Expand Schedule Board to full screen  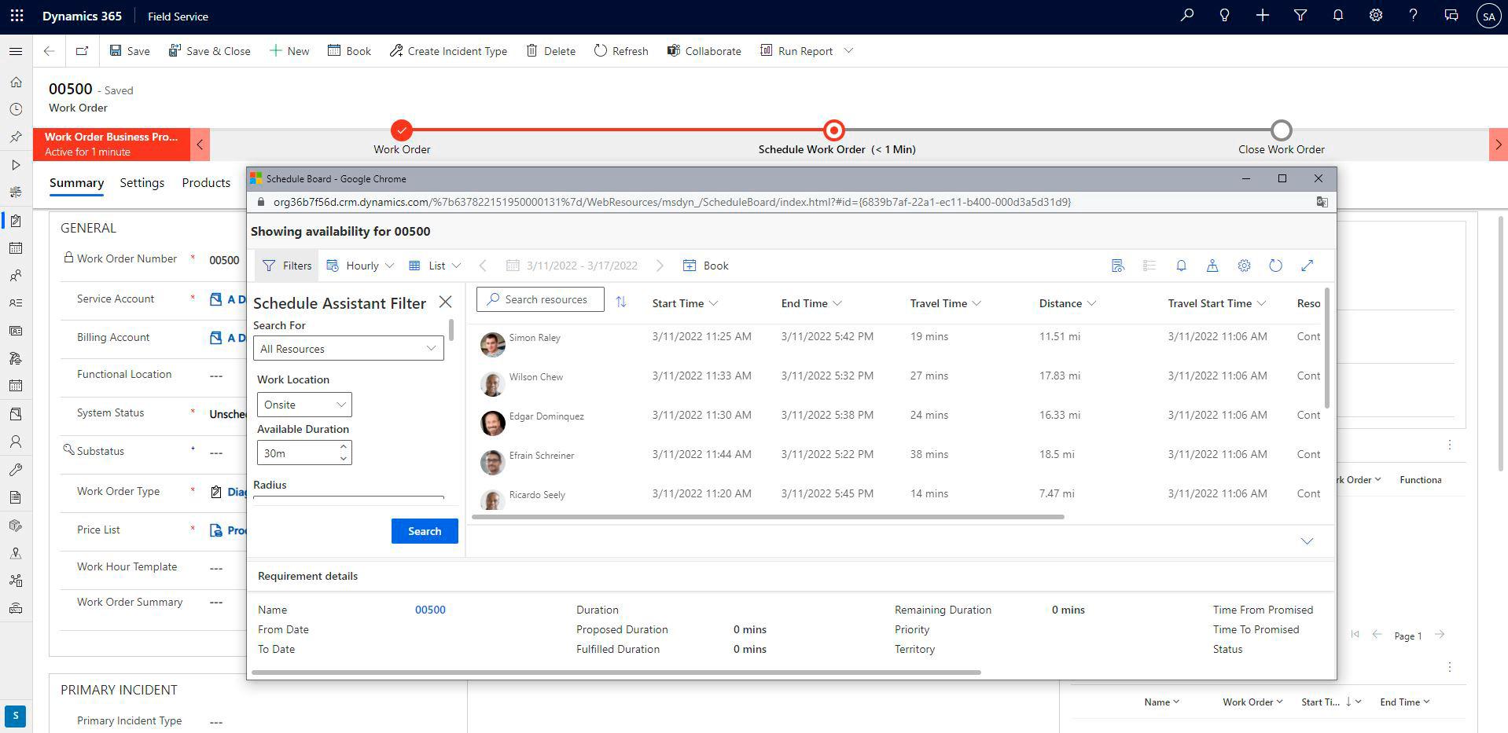click(x=1307, y=266)
